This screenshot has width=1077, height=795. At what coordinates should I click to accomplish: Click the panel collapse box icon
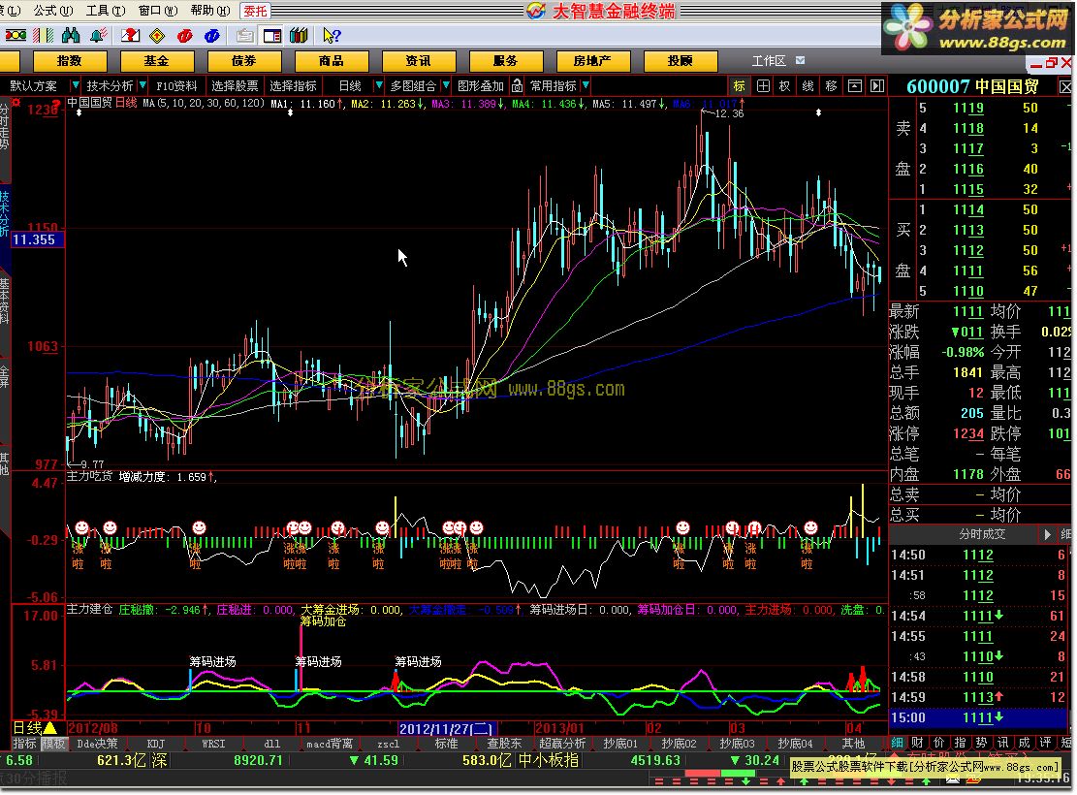coord(854,86)
